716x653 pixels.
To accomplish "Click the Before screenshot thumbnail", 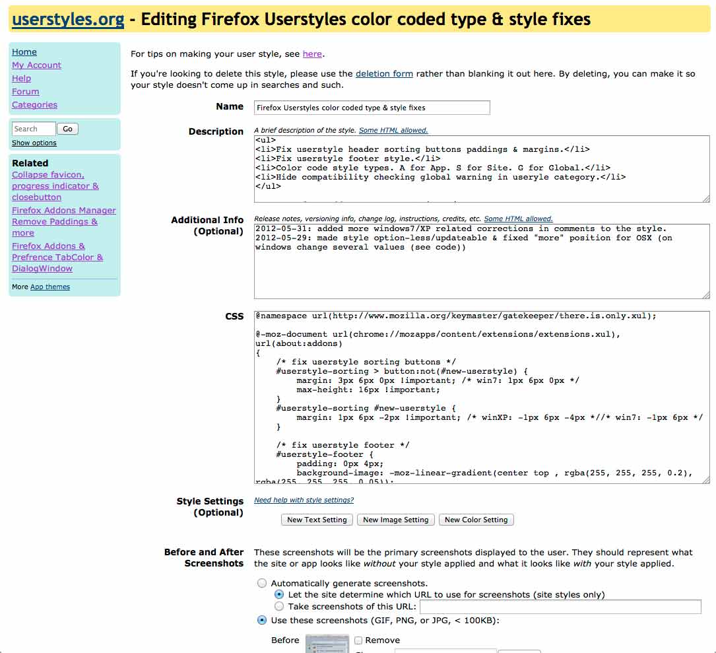I will pyautogui.click(x=327, y=643).
